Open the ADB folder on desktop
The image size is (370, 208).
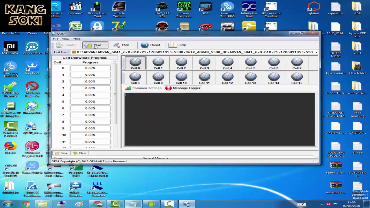(x=357, y=8)
